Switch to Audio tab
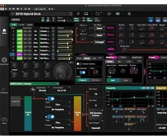 click(29, 25)
